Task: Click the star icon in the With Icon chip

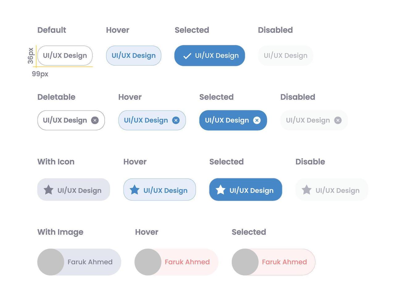Action: pyautogui.click(x=48, y=190)
